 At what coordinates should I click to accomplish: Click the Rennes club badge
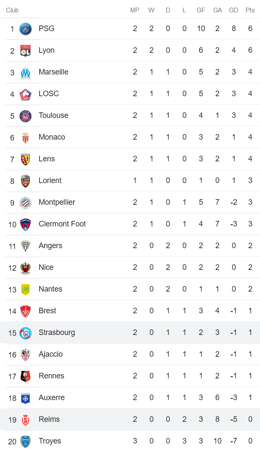tap(25, 376)
